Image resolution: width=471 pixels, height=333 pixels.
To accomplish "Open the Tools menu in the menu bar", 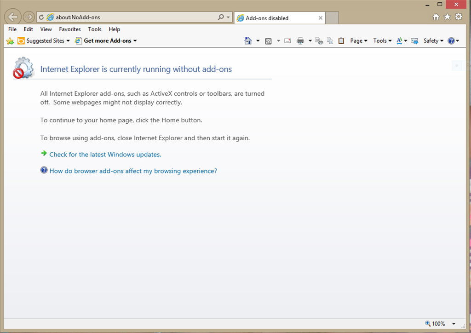I will tap(95, 29).
